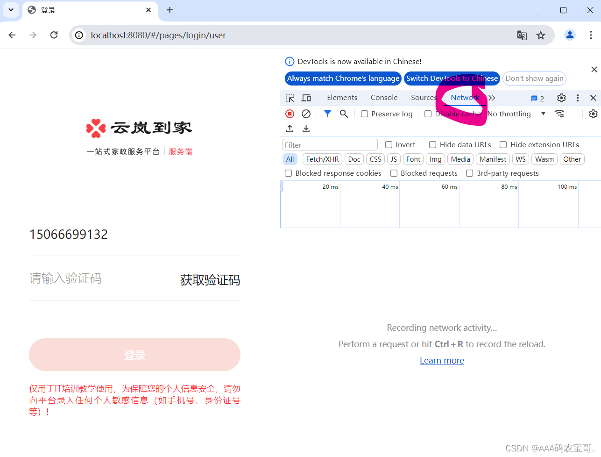Show more DevTools tabs chevron
Image resolution: width=601 pixels, height=457 pixels.
pyautogui.click(x=492, y=98)
